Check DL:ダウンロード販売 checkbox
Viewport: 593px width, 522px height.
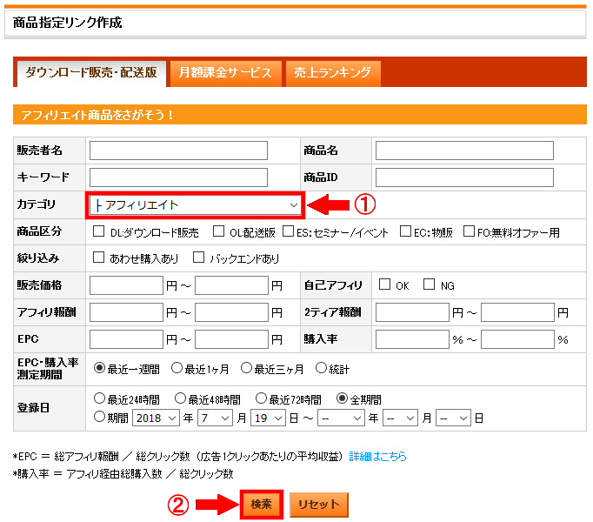point(99,231)
